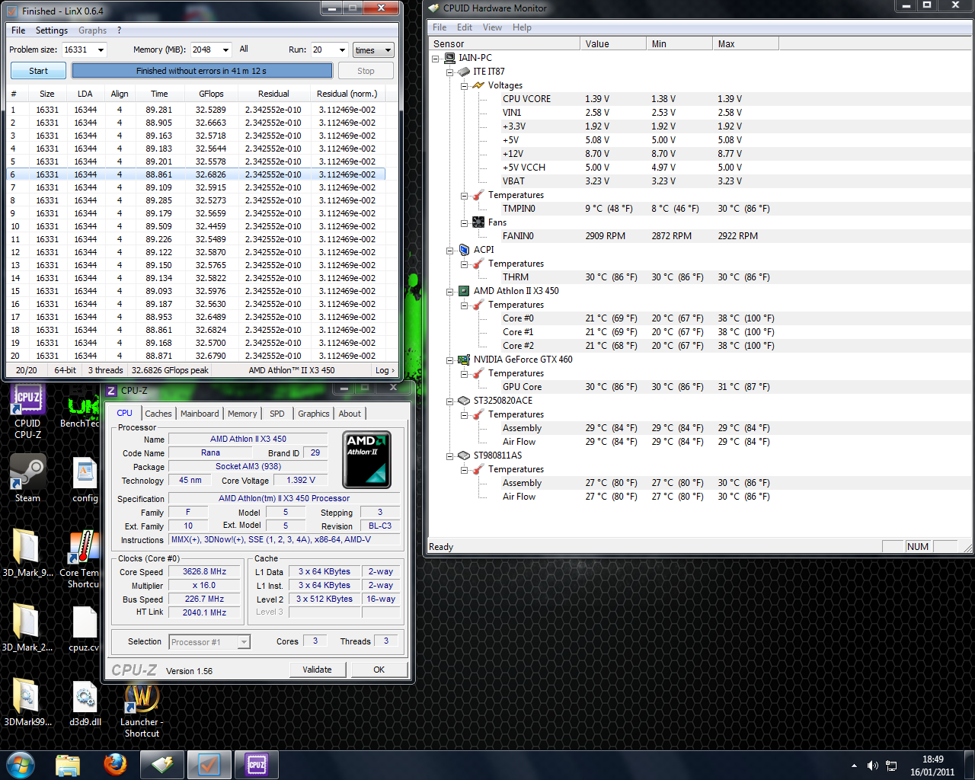
Task: Click the network tray icon
Action: pyautogui.click(x=891, y=766)
